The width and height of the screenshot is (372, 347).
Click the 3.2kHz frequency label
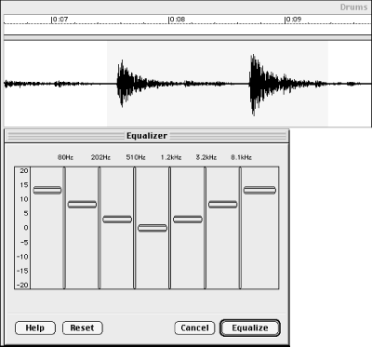click(x=206, y=157)
